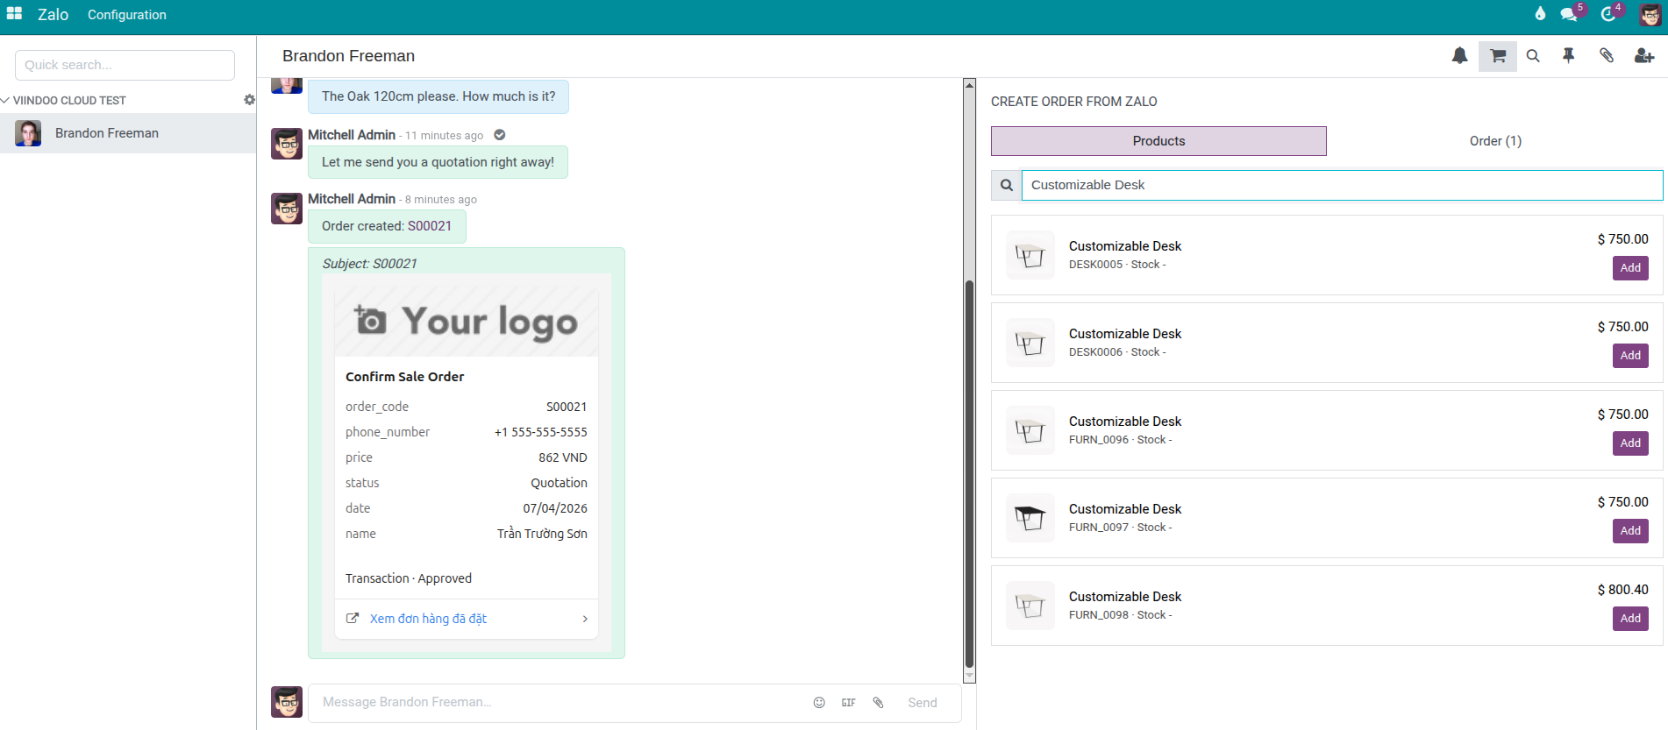Open attachments paperclip in header
Image resolution: width=1668 pixels, height=730 pixels.
(1606, 56)
